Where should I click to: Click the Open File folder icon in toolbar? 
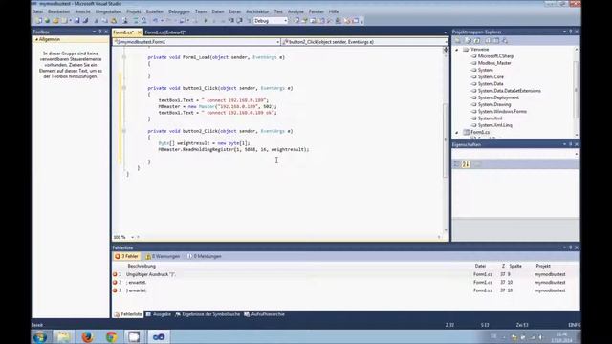(55, 21)
